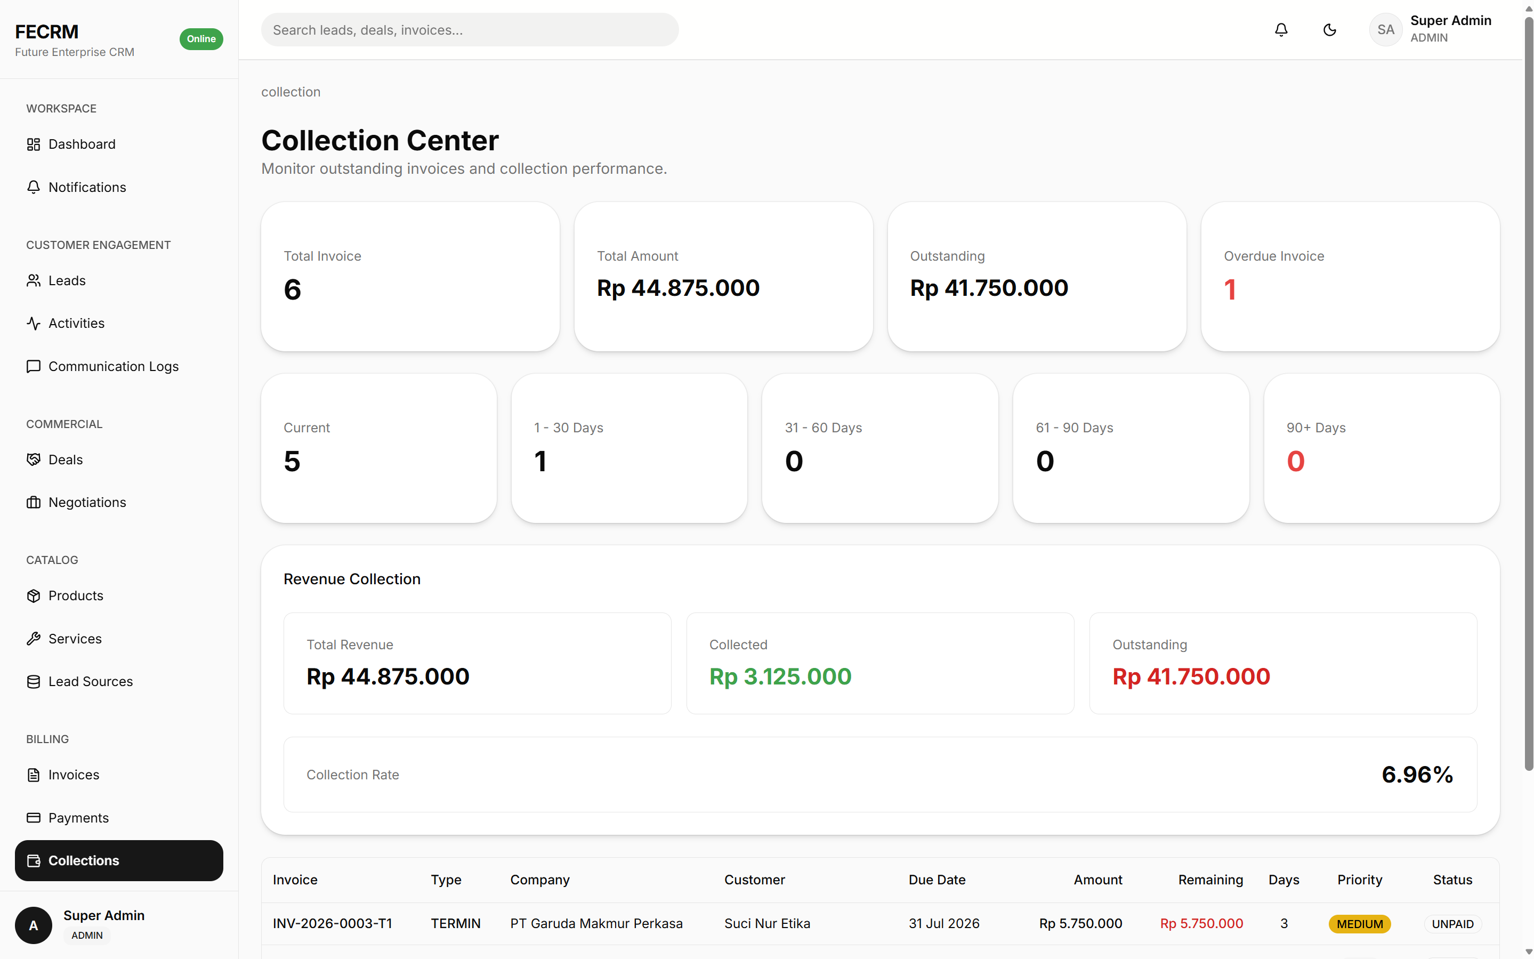Click the Collections wallet icon

34,861
